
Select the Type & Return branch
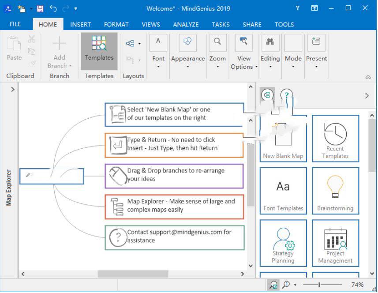174,146
